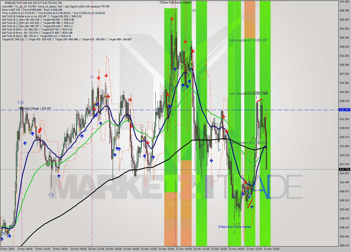351x252 pixels.
Task: Click 632.500 on the price axis
Action: (x=344, y=119)
